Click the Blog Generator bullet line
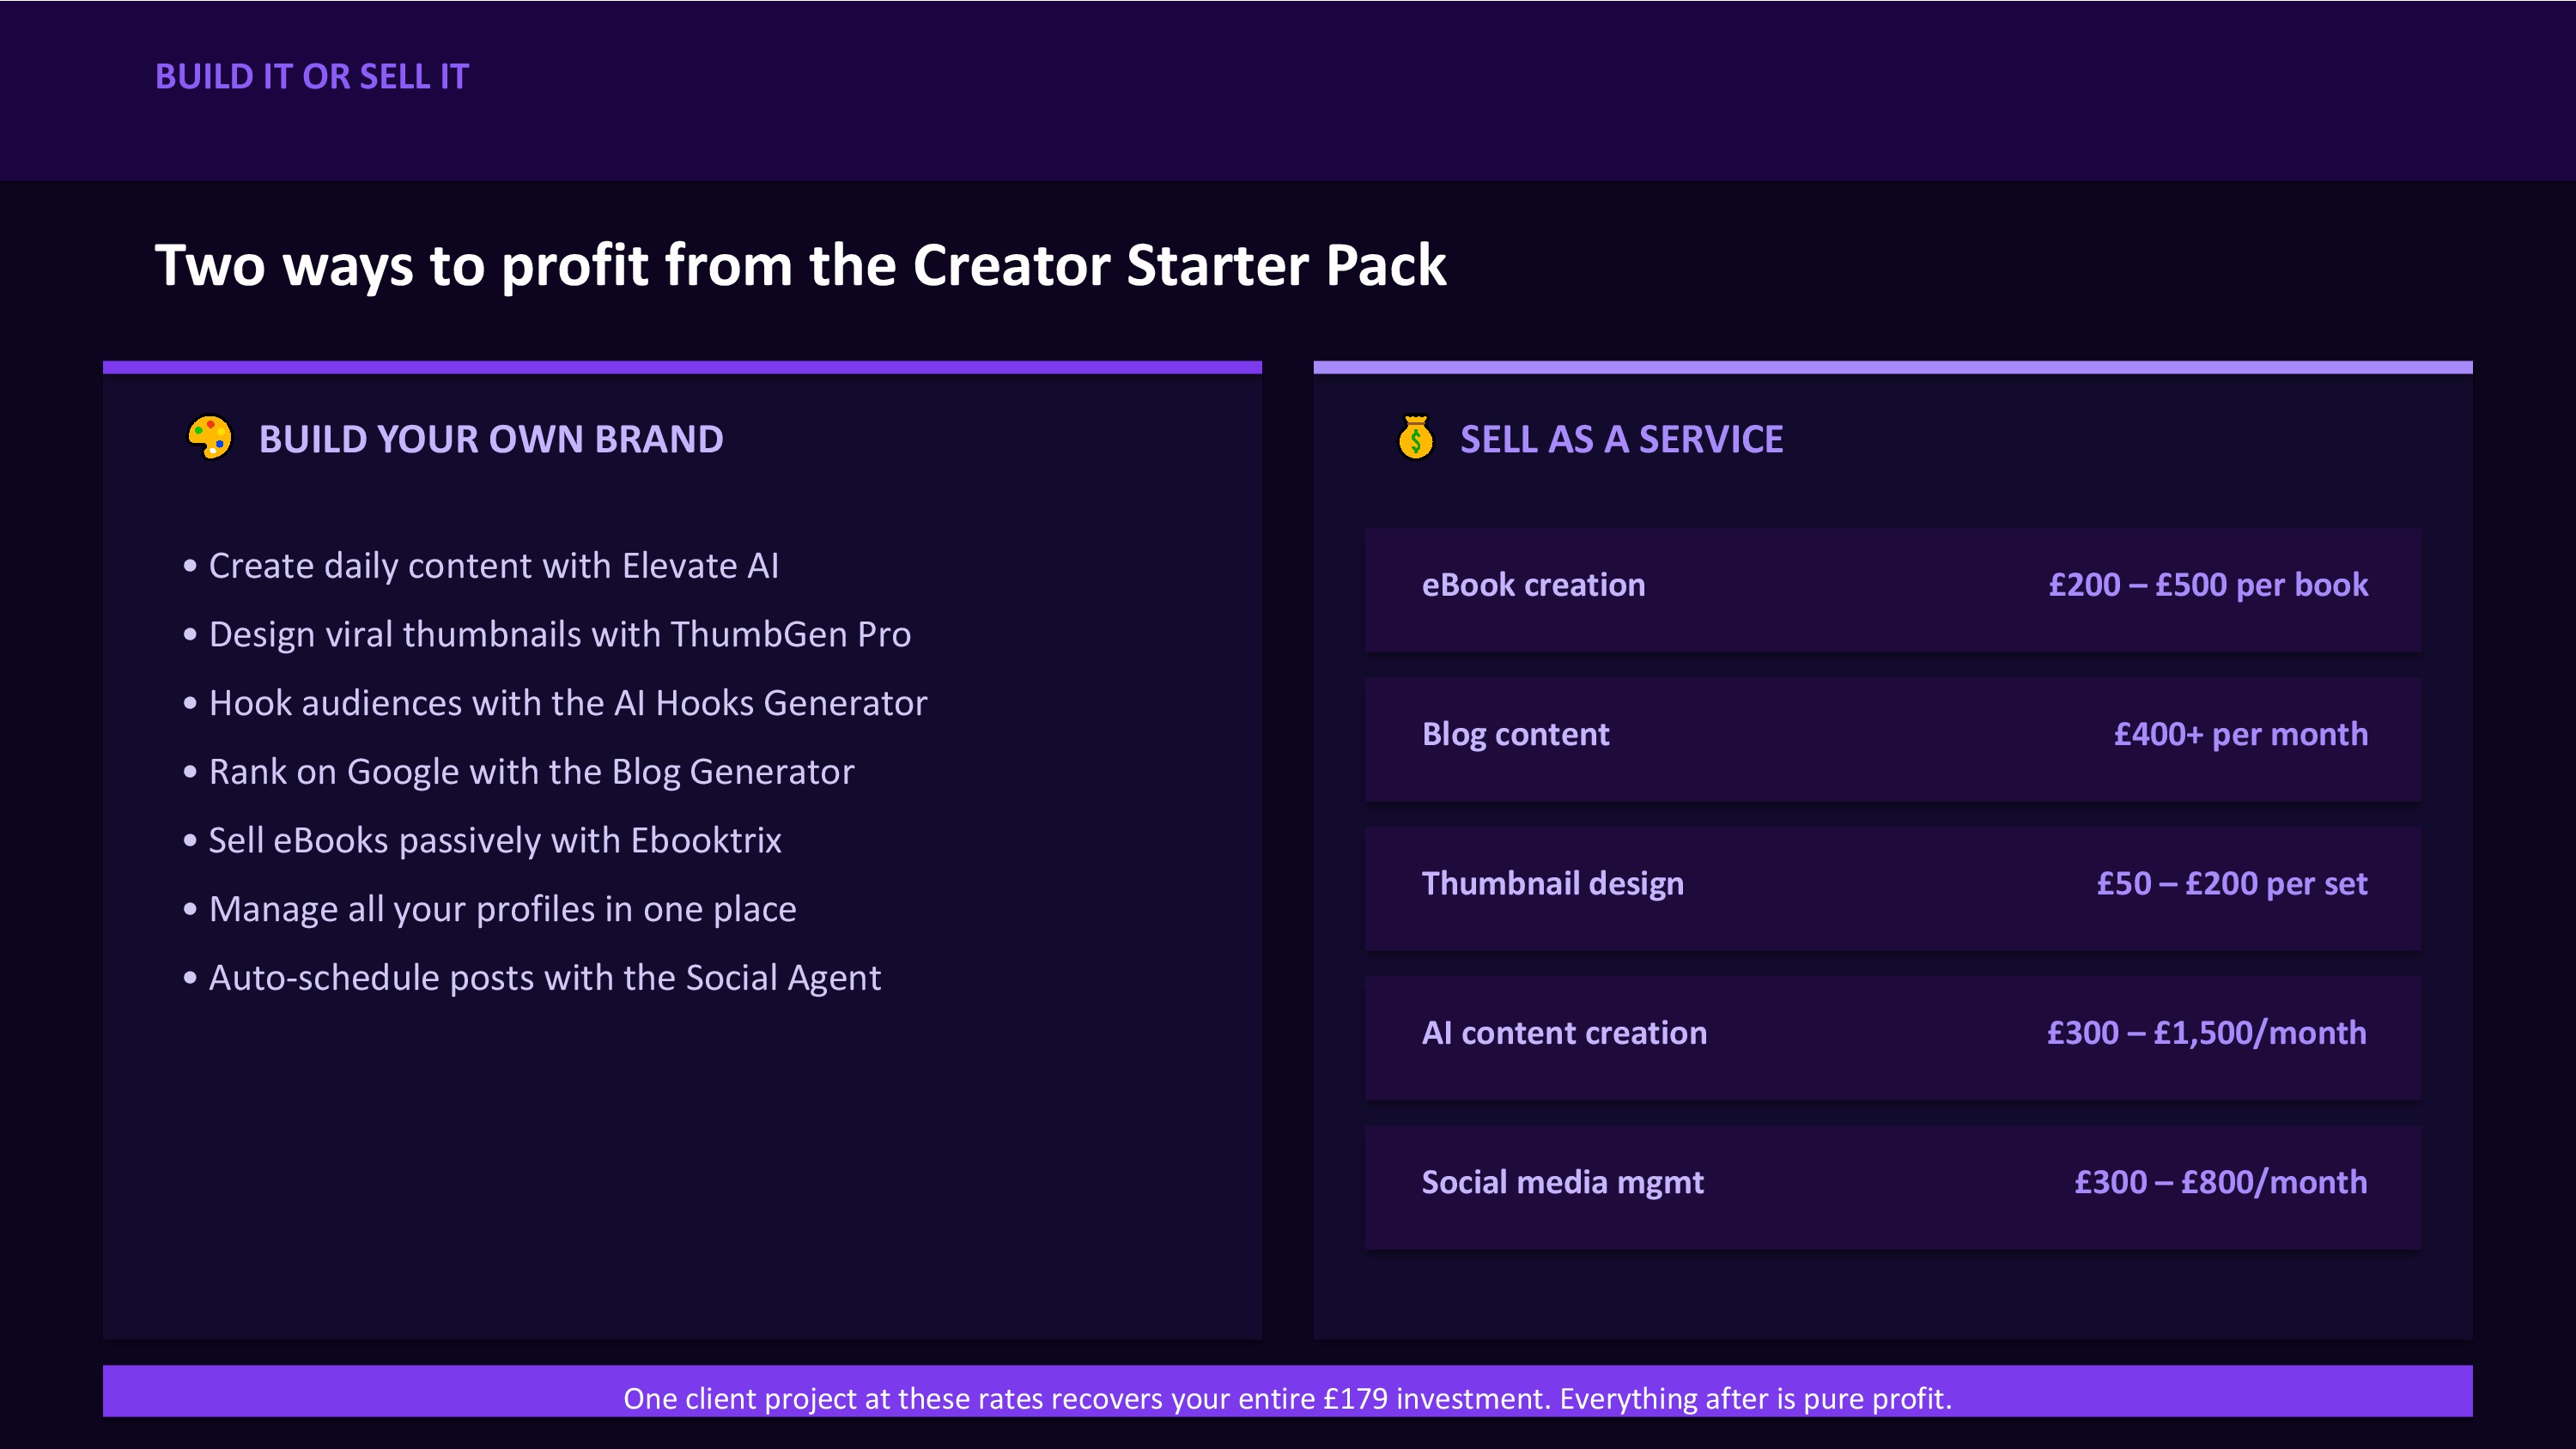Viewport: 2576px width, 1449px height. (519, 772)
